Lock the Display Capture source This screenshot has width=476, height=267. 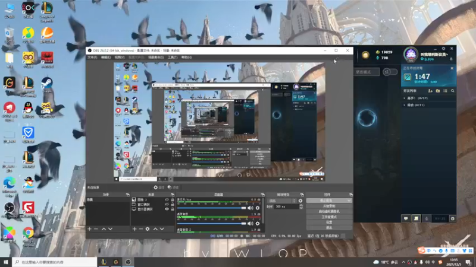click(173, 209)
